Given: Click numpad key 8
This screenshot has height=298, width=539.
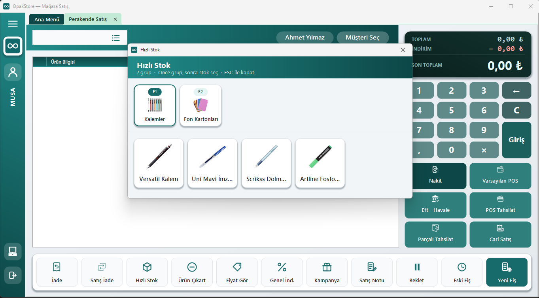Looking at the screenshot, I should (451, 130).
